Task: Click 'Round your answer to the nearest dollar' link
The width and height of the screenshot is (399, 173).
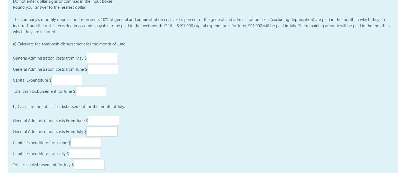Action: tap(49, 7)
